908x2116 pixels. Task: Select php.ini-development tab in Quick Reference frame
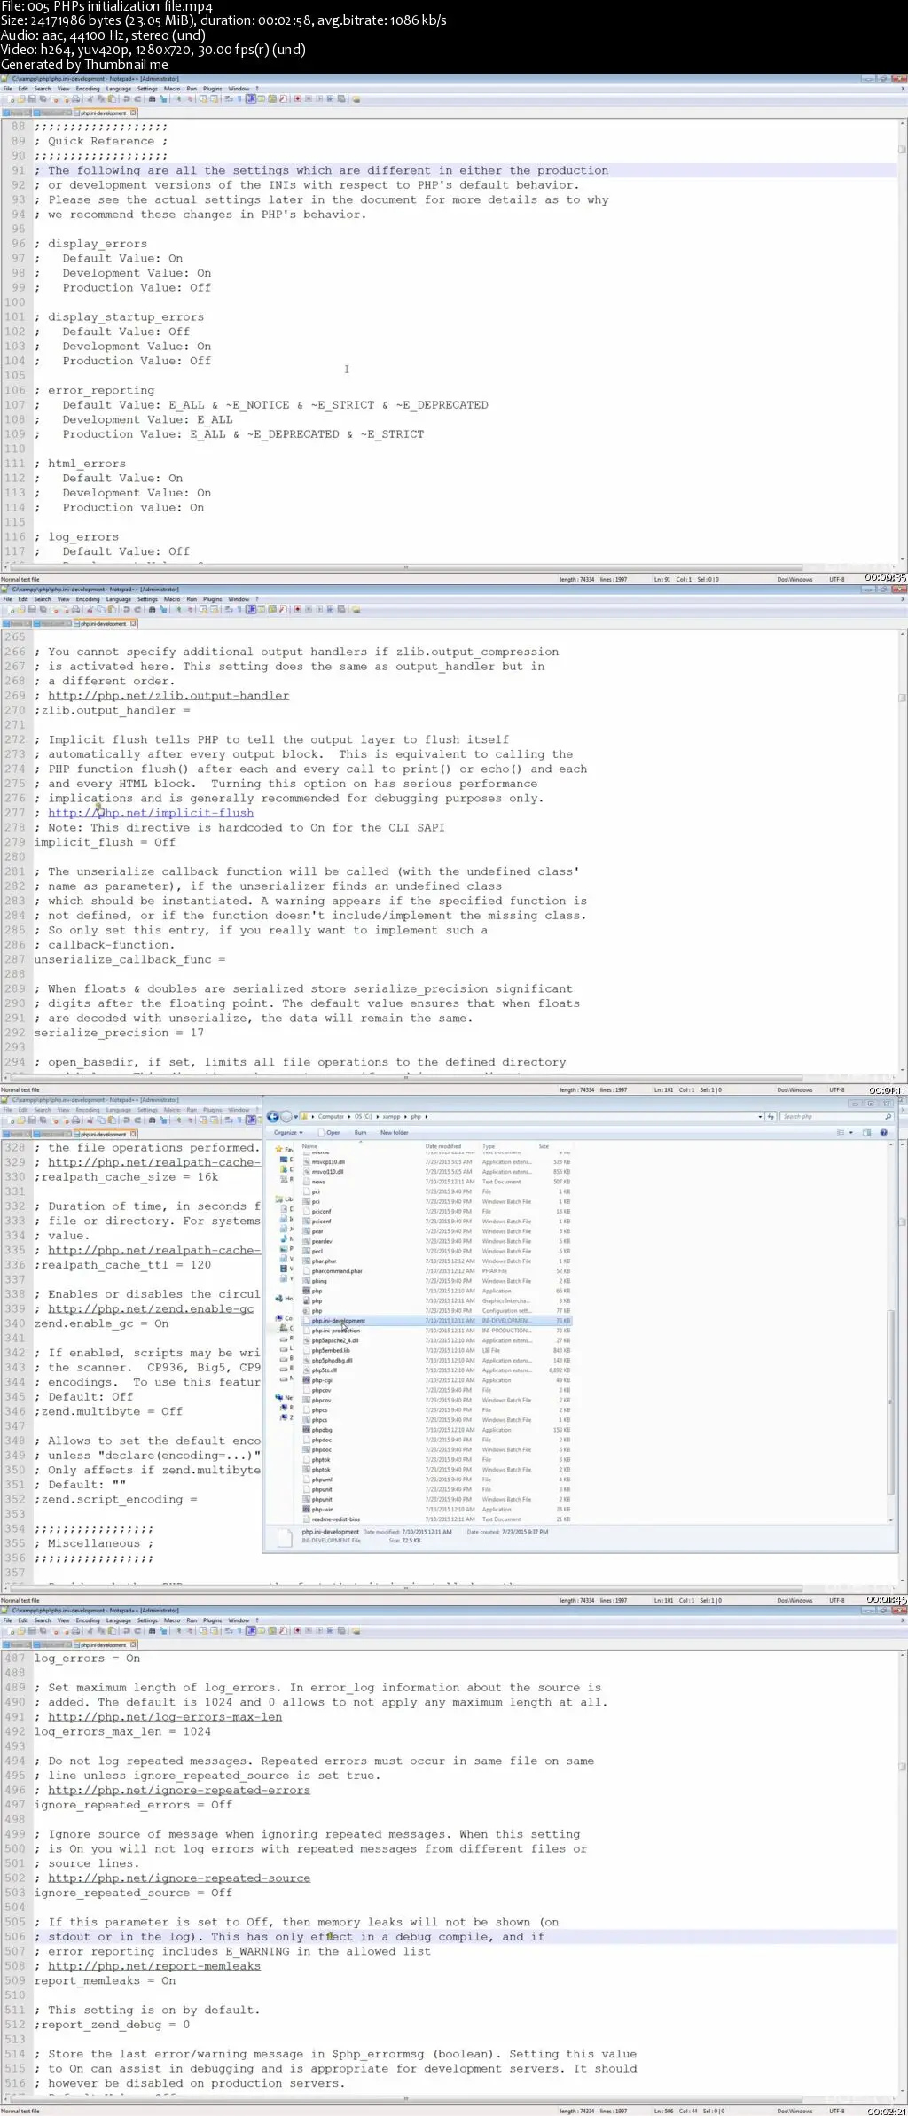coord(105,113)
